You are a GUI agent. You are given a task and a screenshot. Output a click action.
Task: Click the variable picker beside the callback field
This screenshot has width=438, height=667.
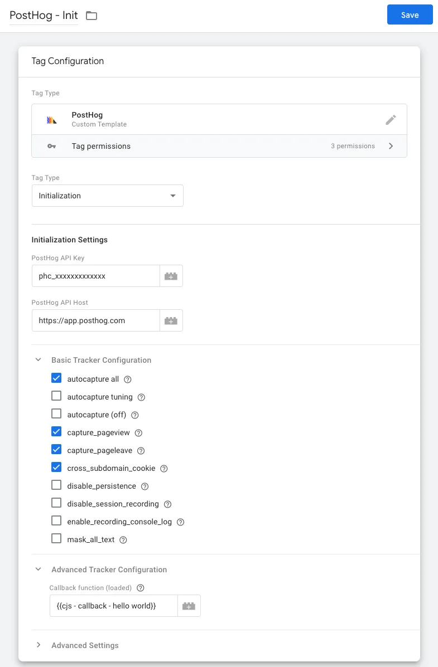[189, 606]
